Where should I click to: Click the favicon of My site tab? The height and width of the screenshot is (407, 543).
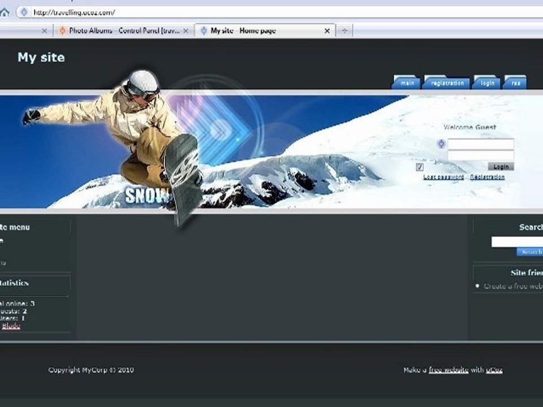[204, 31]
